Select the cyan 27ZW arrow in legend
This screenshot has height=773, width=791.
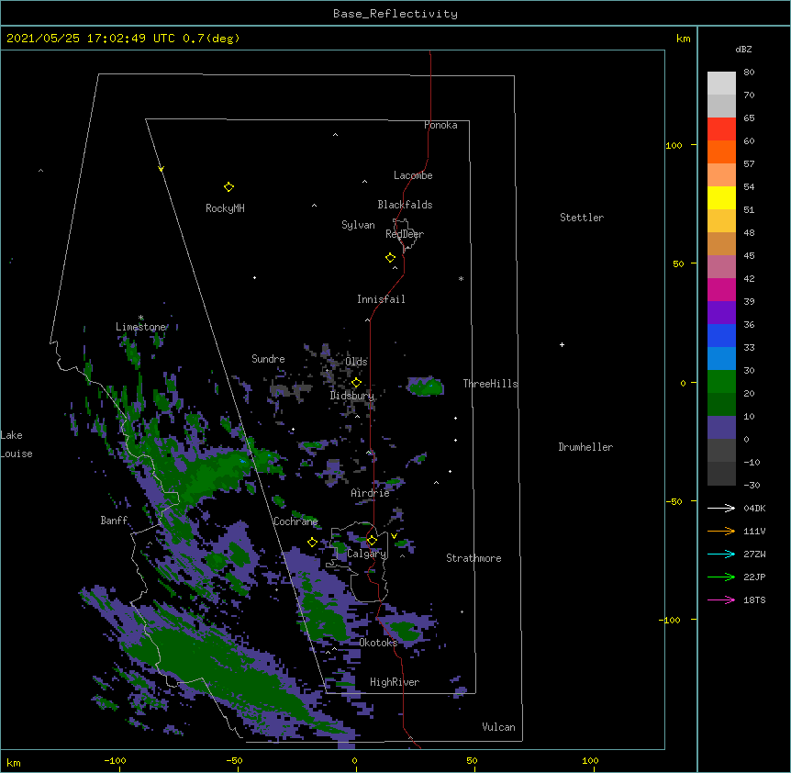pos(721,554)
